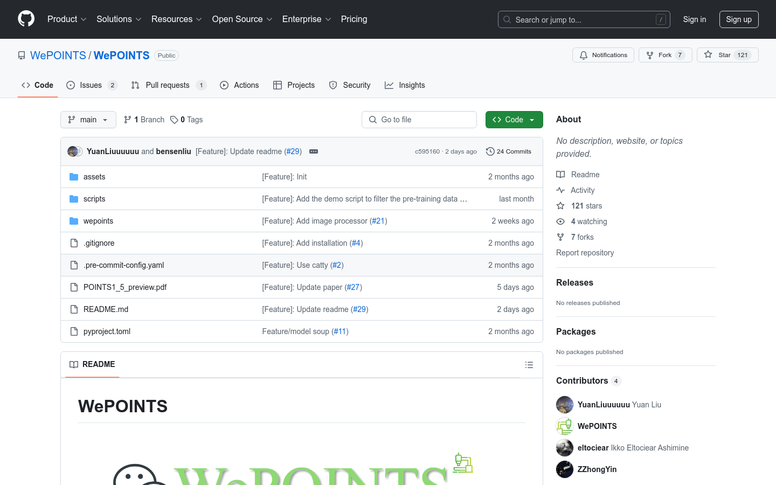Open the Releases heading link
The width and height of the screenshot is (776, 485).
[574, 282]
